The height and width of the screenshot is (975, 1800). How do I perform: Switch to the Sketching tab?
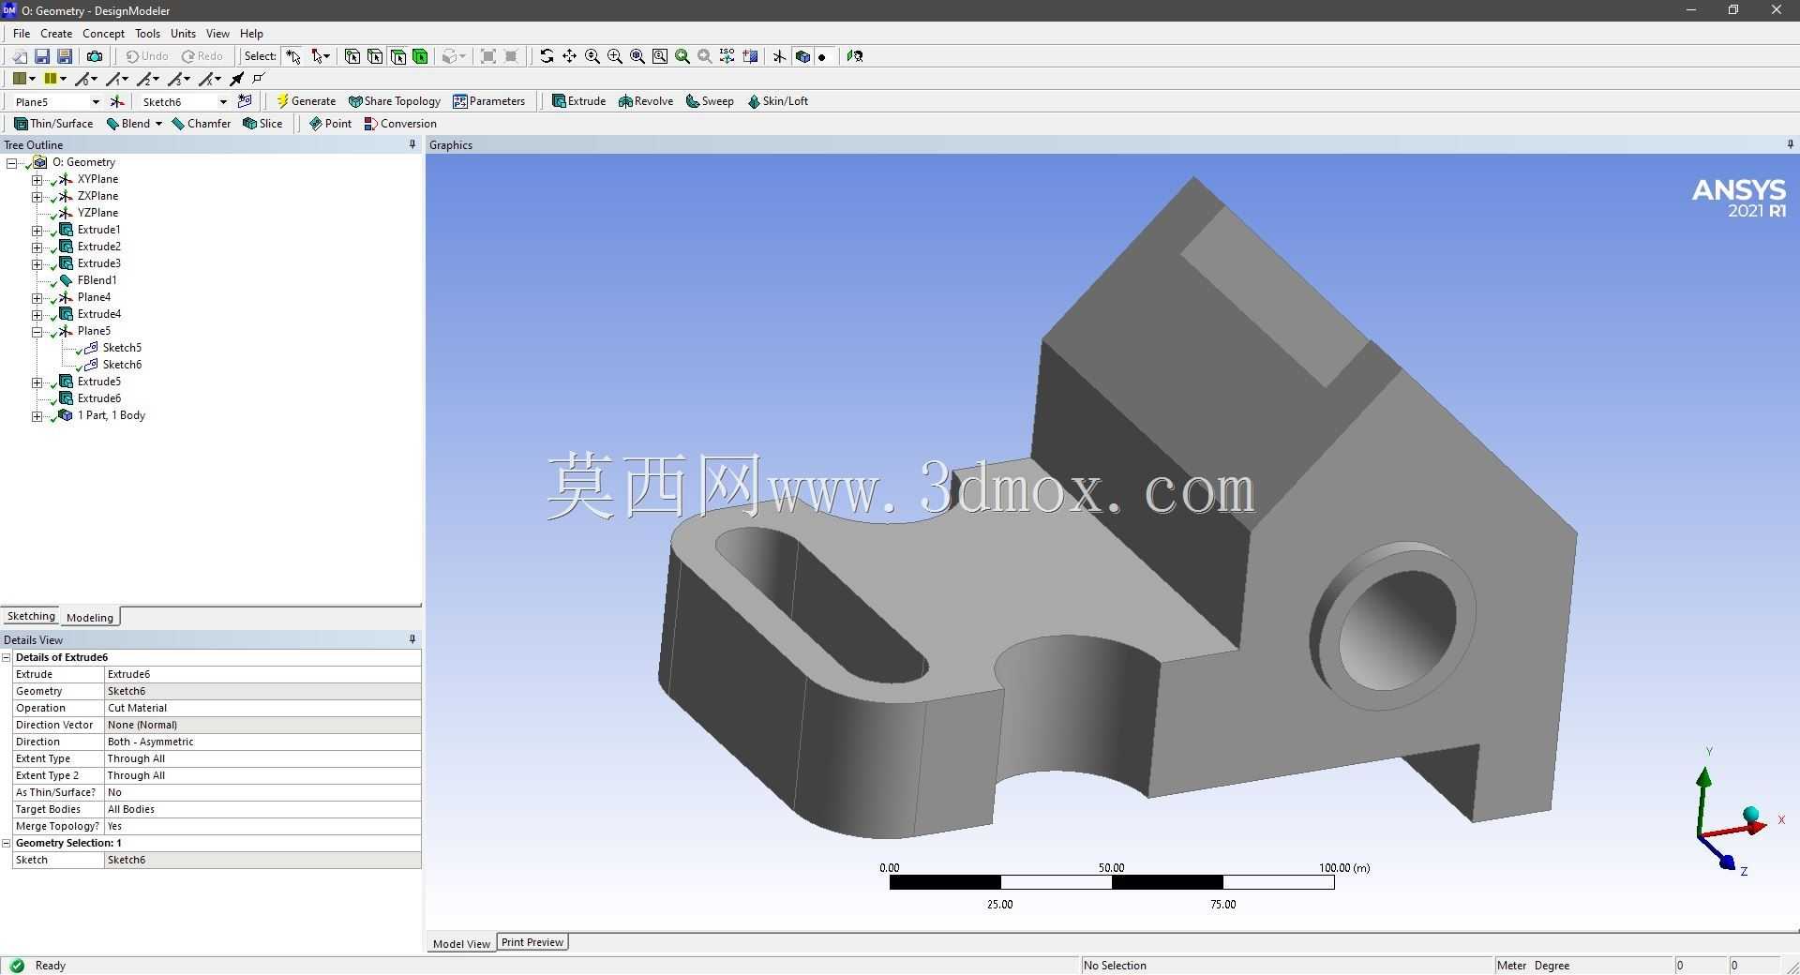coord(31,616)
